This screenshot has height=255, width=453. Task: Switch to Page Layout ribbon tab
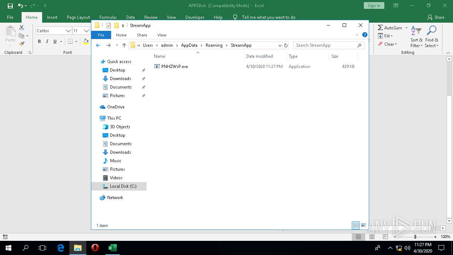78,17
